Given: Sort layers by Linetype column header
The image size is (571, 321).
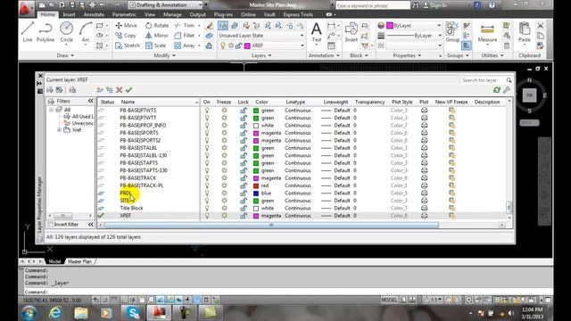Looking at the screenshot, I should tap(295, 102).
